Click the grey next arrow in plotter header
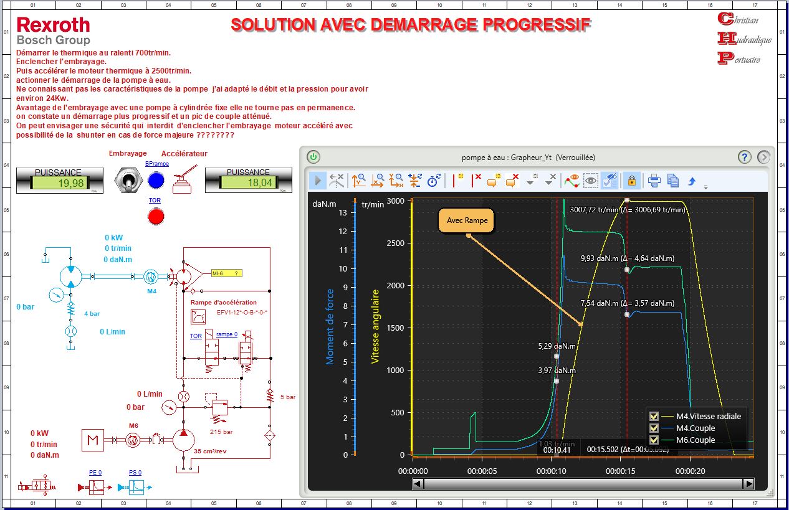789x510 pixels. point(764,157)
